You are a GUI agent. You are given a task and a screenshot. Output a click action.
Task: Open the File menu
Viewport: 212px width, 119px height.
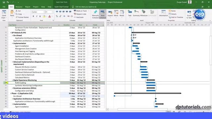click(4, 7)
